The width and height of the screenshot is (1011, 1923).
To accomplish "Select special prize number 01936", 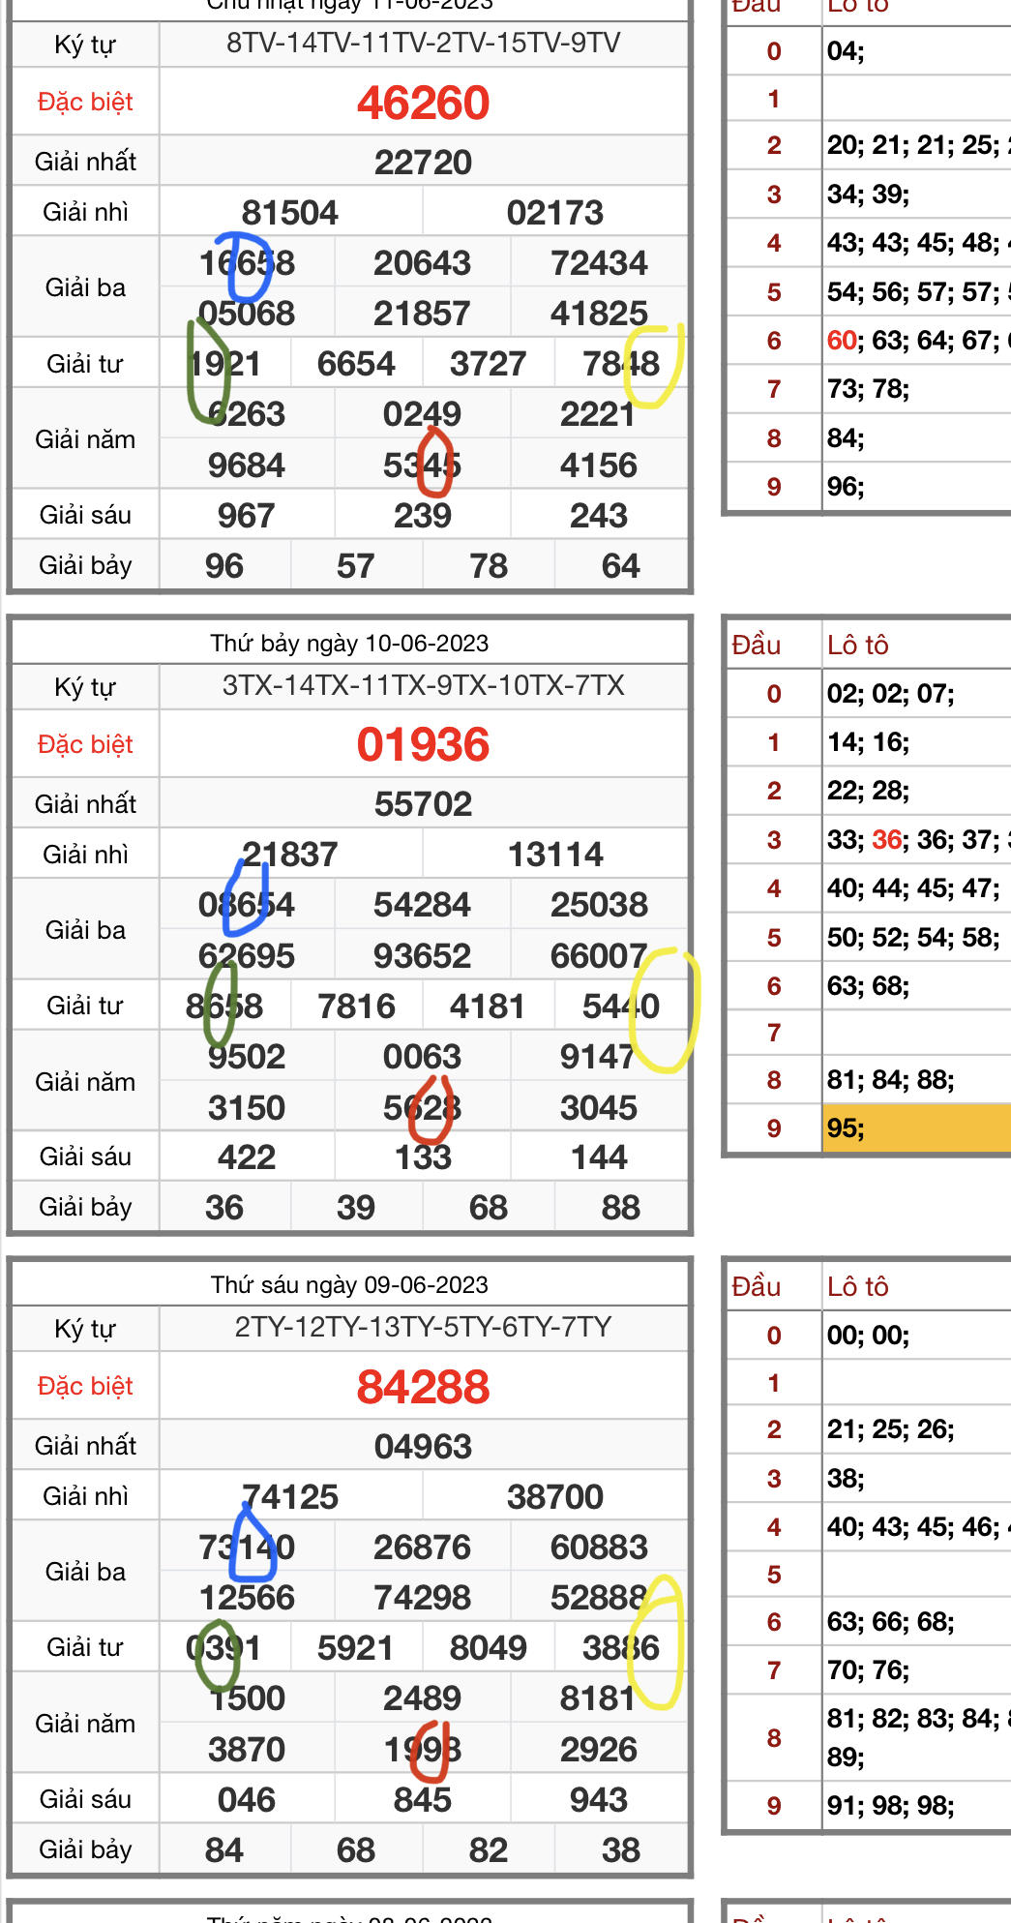I will click(423, 744).
